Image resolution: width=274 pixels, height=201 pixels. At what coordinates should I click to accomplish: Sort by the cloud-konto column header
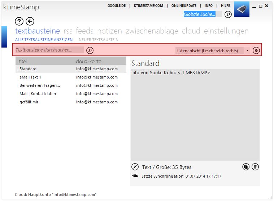pyautogui.click(x=88, y=61)
